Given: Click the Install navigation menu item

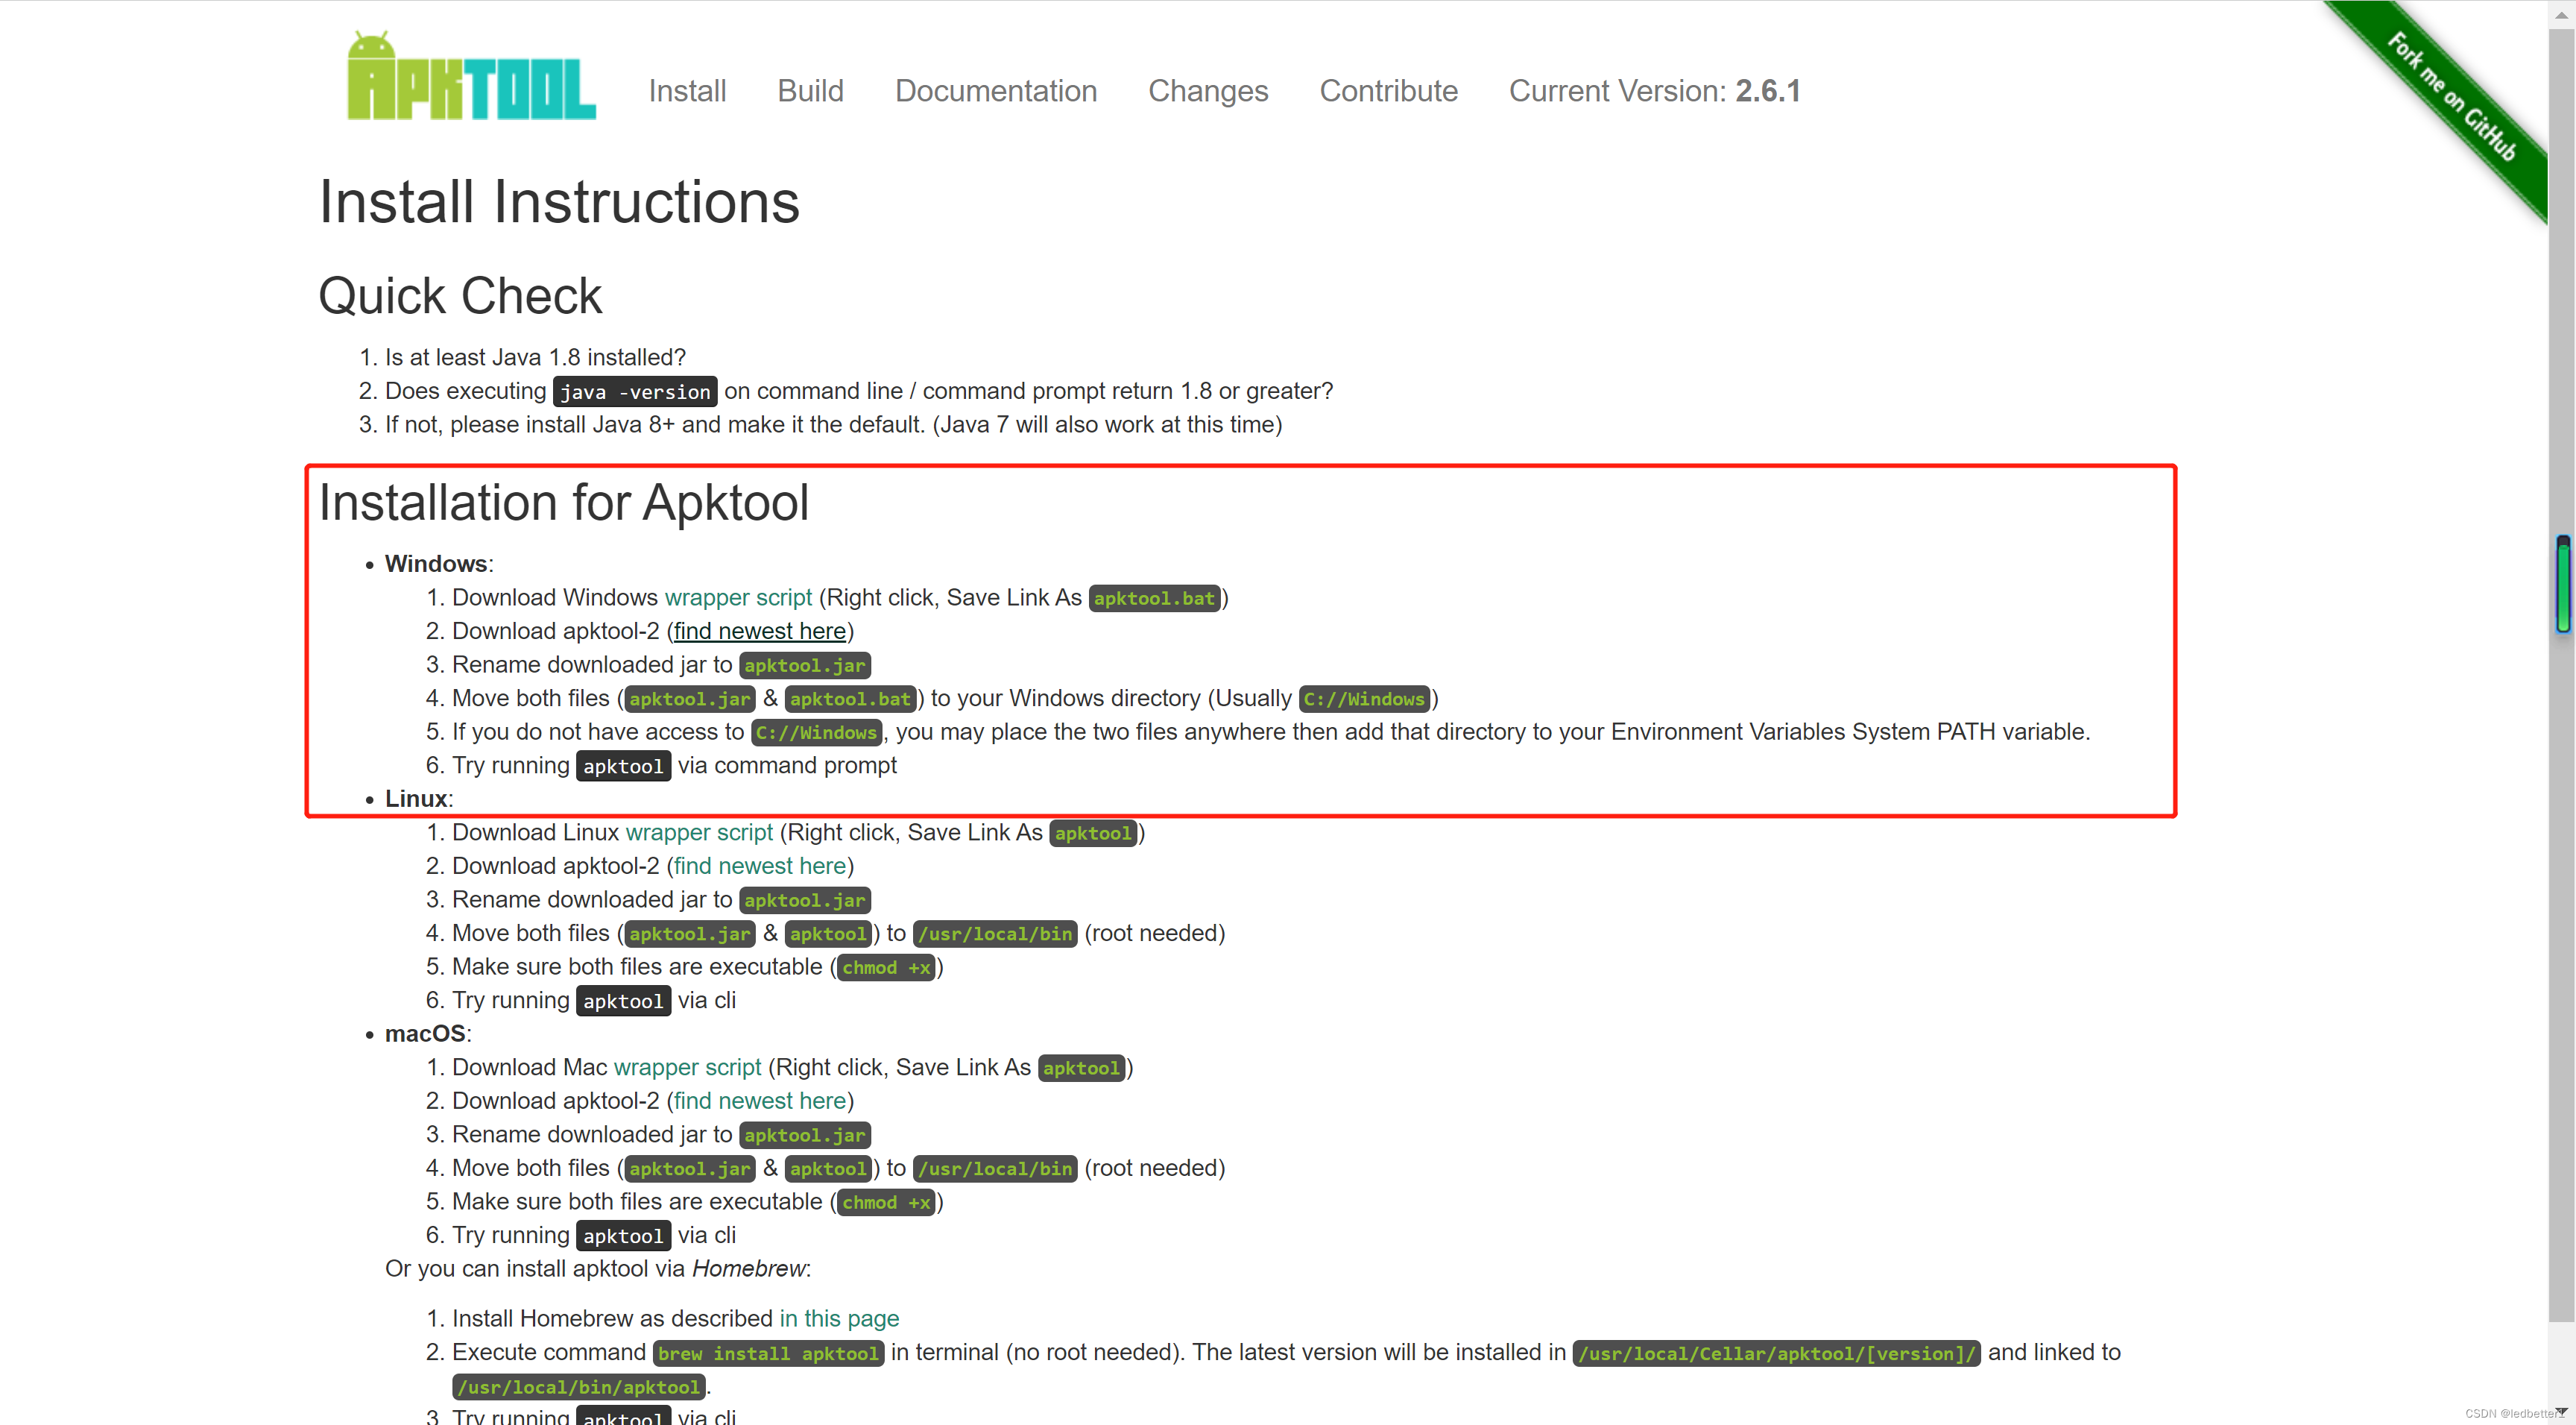Looking at the screenshot, I should pos(686,89).
